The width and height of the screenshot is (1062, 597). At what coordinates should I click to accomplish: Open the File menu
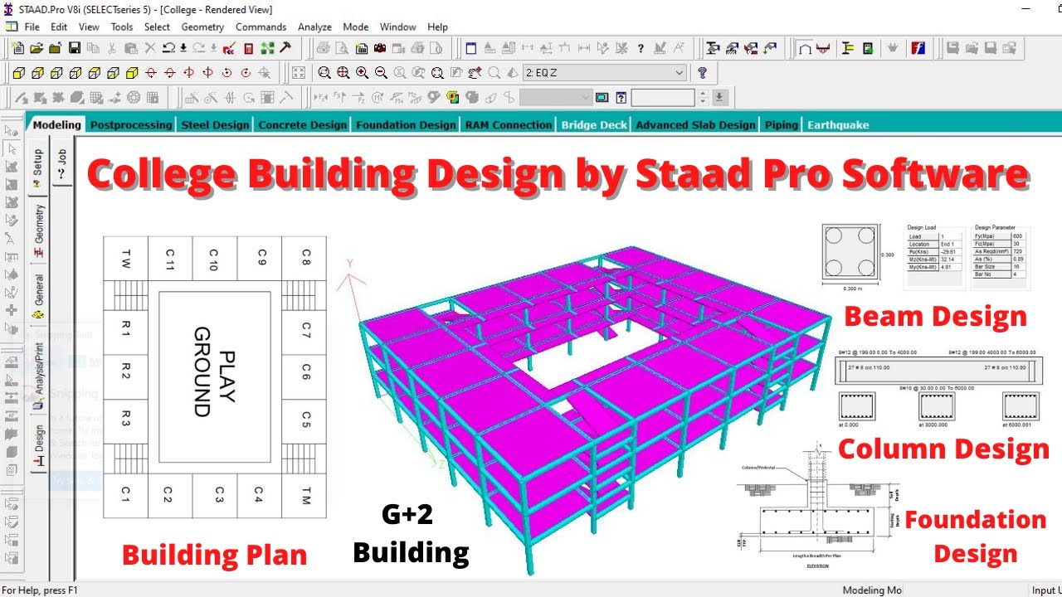click(32, 27)
